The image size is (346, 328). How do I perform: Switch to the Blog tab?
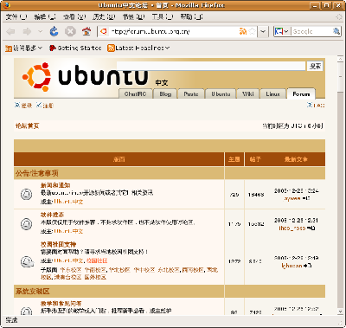(x=165, y=94)
